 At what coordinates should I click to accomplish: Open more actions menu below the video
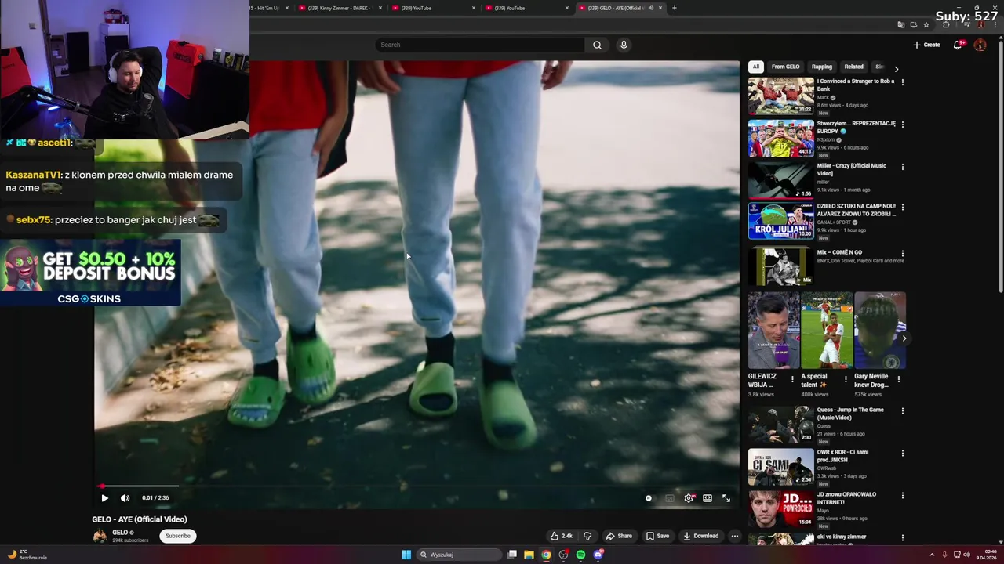click(735, 536)
